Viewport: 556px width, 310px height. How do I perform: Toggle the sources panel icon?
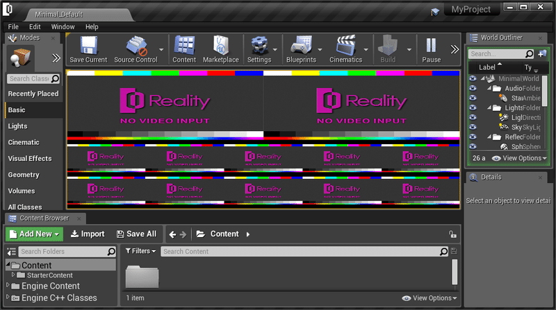tap(12, 252)
